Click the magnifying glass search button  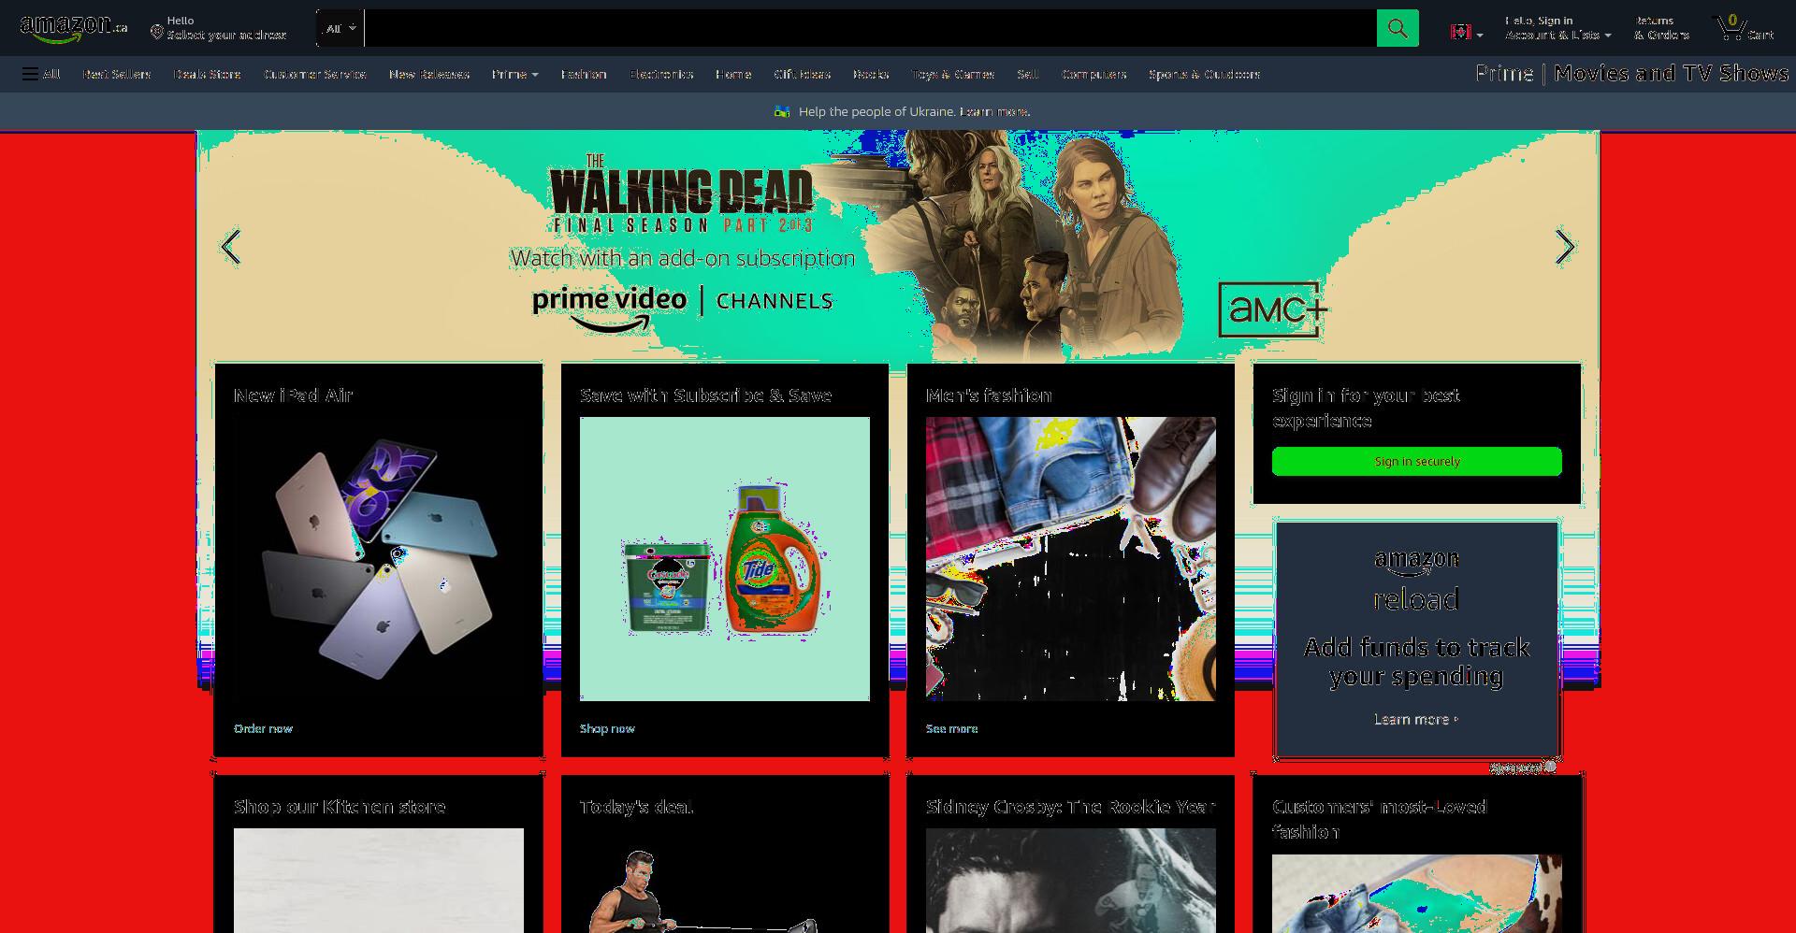click(x=1398, y=28)
